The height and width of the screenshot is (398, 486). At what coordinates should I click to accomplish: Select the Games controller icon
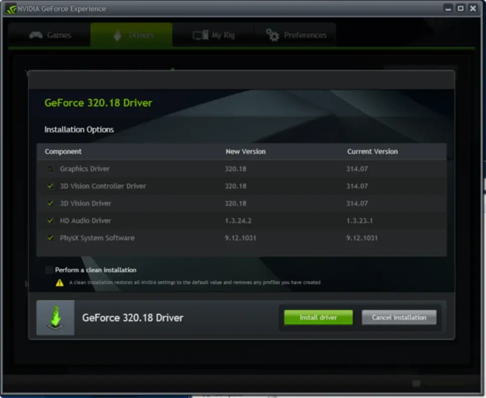36,35
